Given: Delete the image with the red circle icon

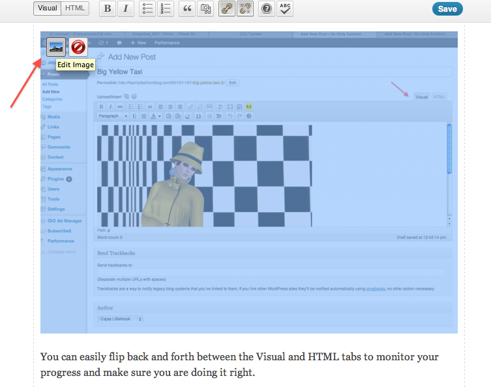Looking at the screenshot, I should pos(78,47).
